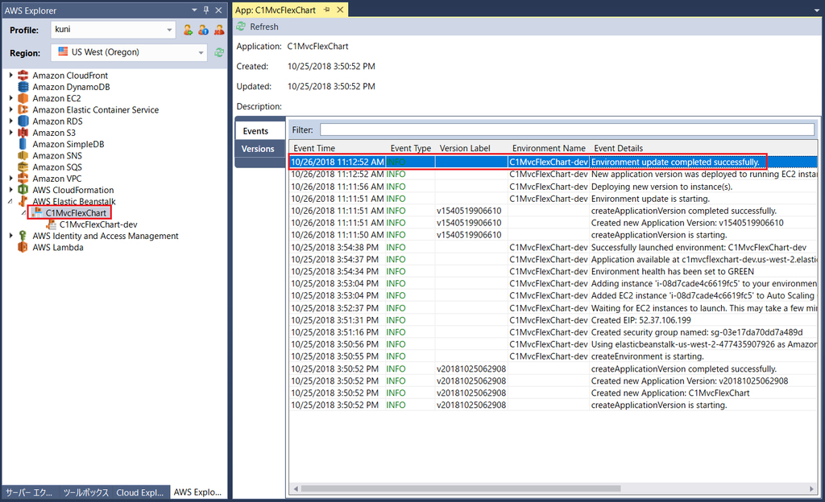825x502 pixels.
Task: Toggle auto hide pin of AWS Explorer
Action: click(206, 10)
